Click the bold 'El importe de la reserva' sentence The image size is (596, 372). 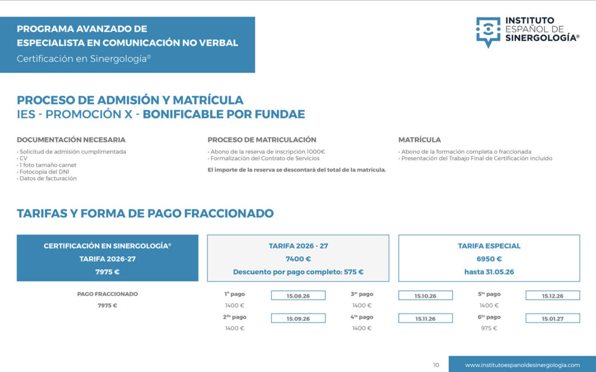point(297,170)
